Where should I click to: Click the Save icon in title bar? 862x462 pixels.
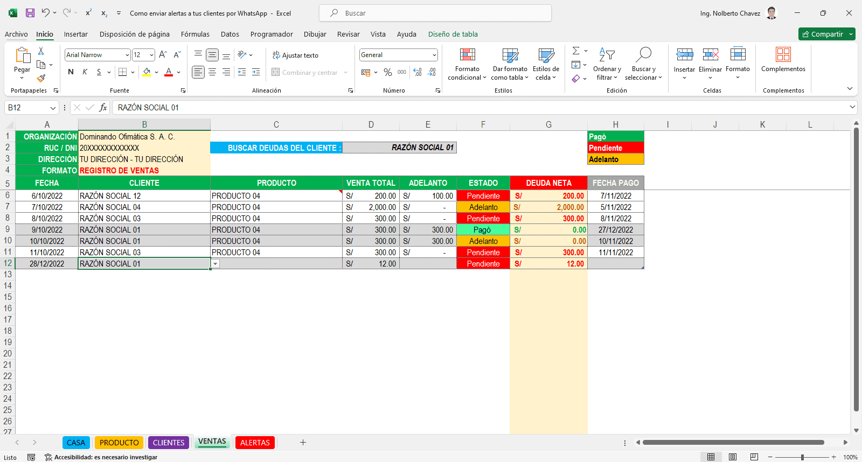[30, 13]
